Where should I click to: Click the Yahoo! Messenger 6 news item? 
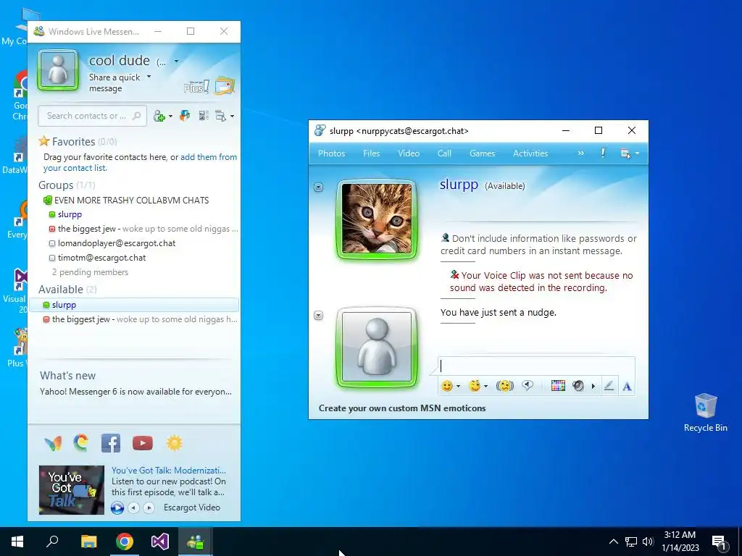pos(136,392)
